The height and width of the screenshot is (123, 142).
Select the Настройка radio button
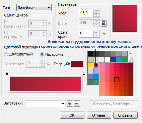pos(42,54)
